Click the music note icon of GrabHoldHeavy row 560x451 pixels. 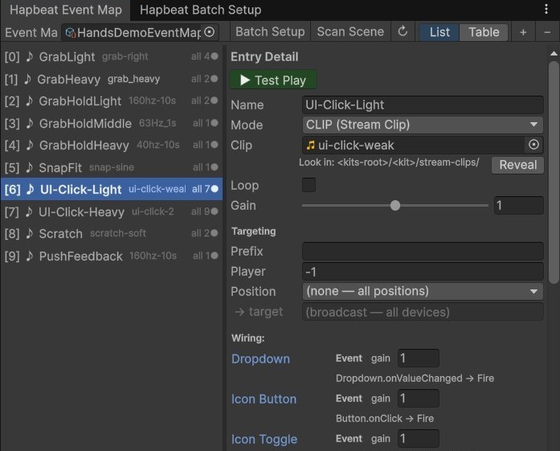click(30, 145)
